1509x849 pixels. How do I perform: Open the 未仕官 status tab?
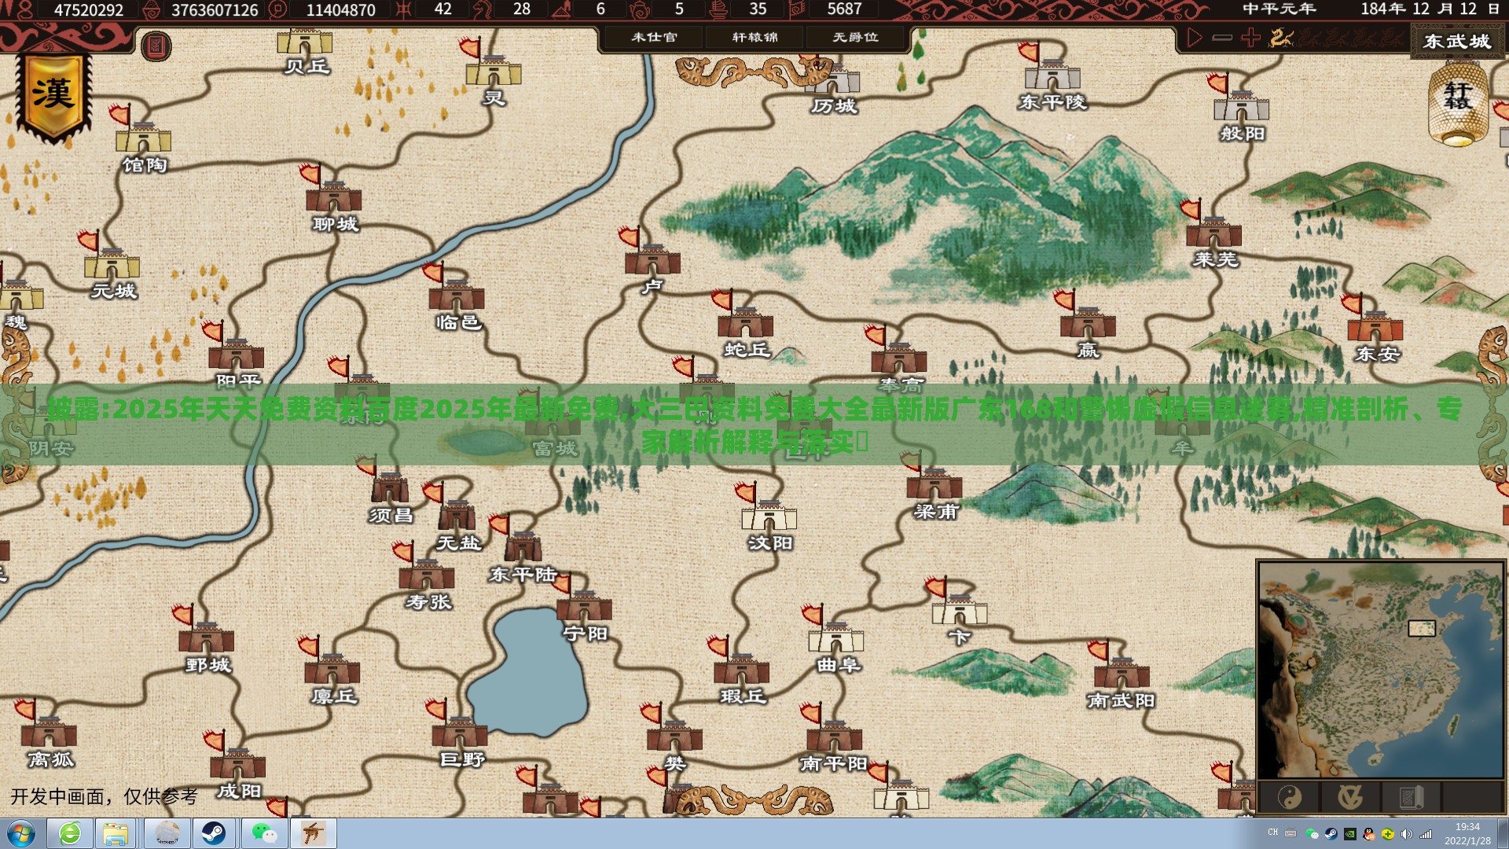pos(654,37)
